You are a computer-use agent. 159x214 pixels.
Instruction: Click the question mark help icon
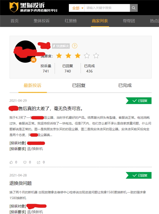pos(74,46)
